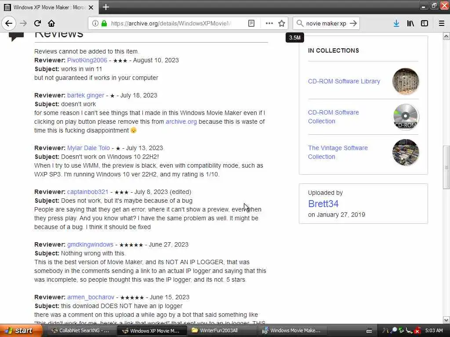Viewport: 450px width, 337px height.
Task: Click subject 'Nothing wrong with this.' text
Action: tap(93, 253)
